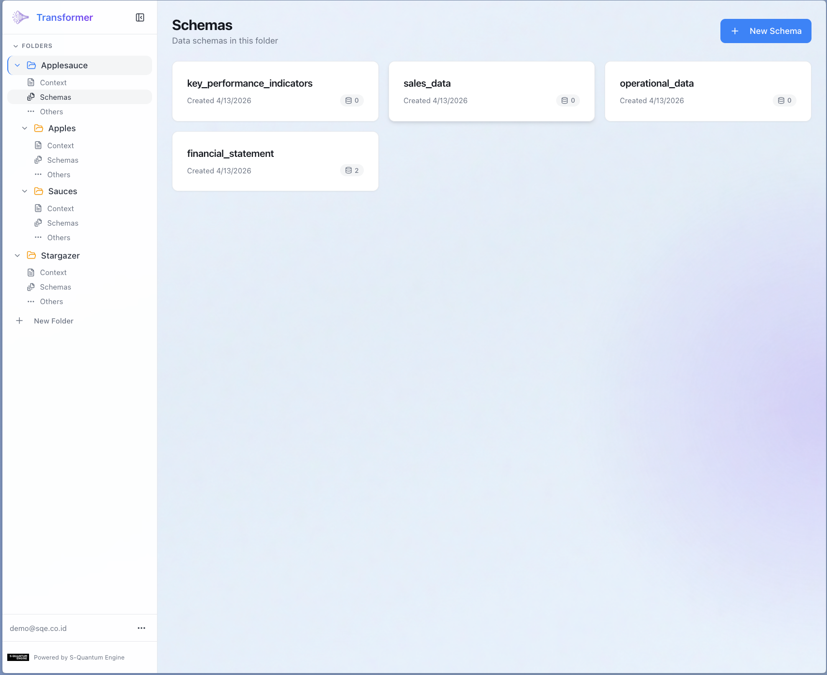Create a New Schema
The width and height of the screenshot is (827, 675).
click(x=765, y=31)
